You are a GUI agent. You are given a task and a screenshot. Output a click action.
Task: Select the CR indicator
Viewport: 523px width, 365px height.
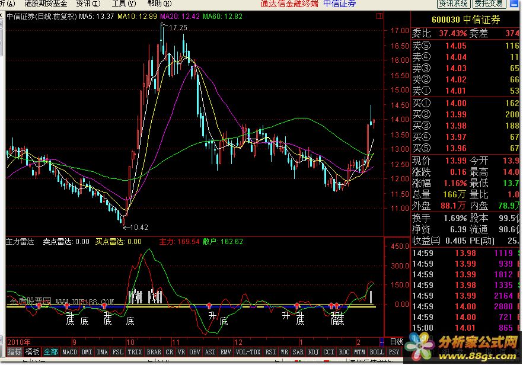pyautogui.click(x=170, y=351)
